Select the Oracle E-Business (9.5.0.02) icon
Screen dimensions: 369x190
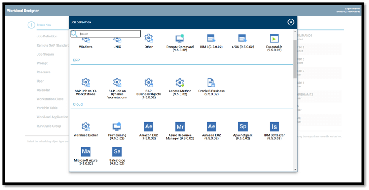click(x=211, y=83)
